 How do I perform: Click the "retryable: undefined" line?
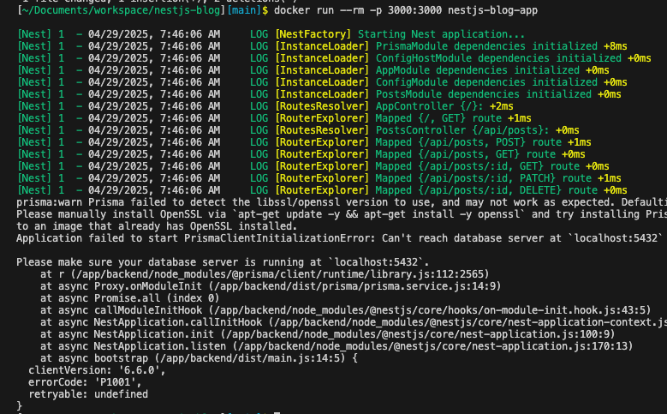tap(88, 394)
